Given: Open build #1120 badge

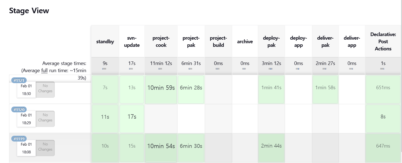Looking at the screenshot, I should click(x=19, y=110).
